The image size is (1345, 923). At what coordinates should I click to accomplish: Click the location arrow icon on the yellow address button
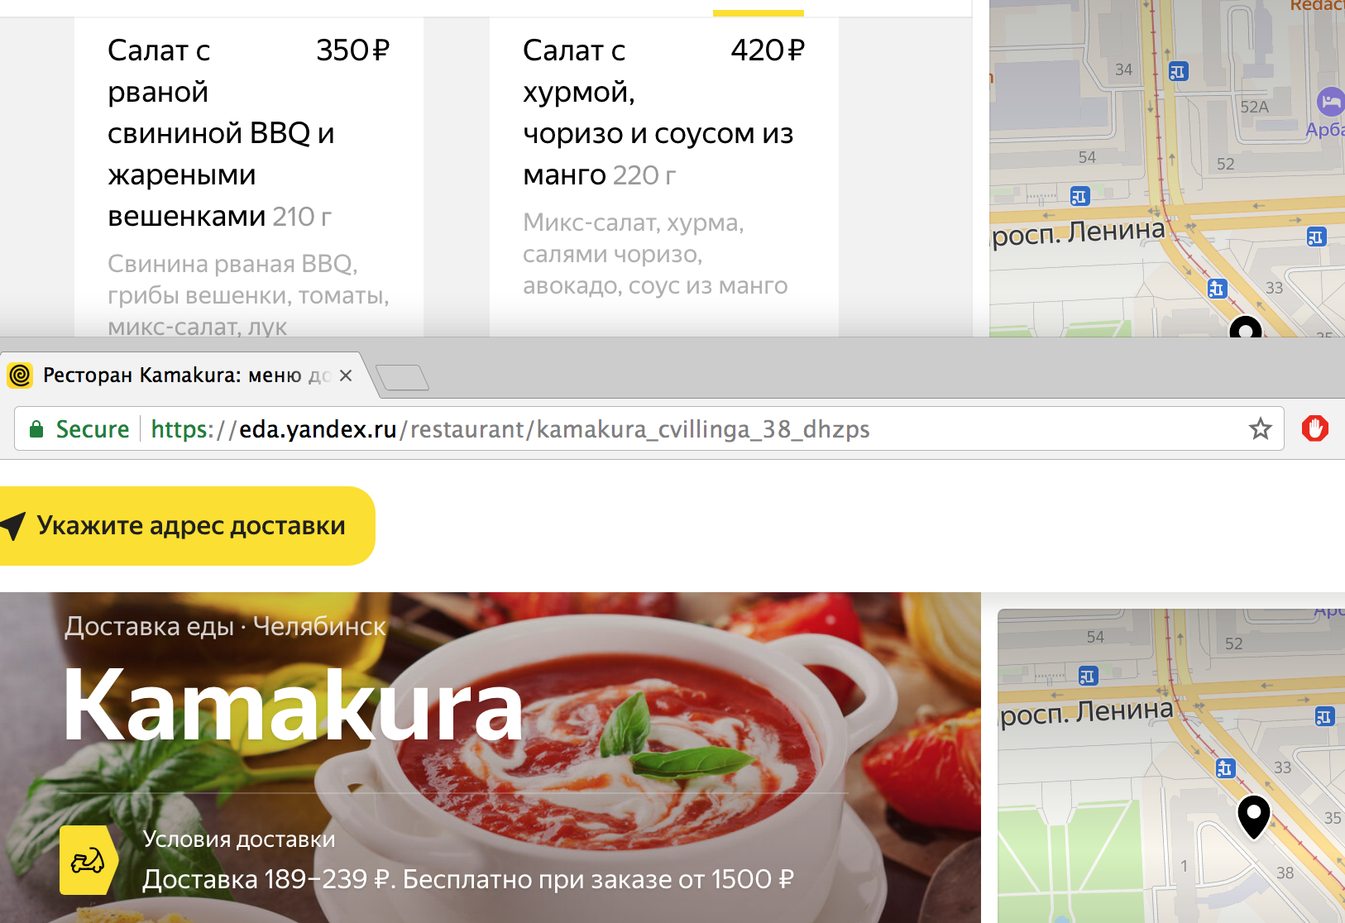(14, 525)
